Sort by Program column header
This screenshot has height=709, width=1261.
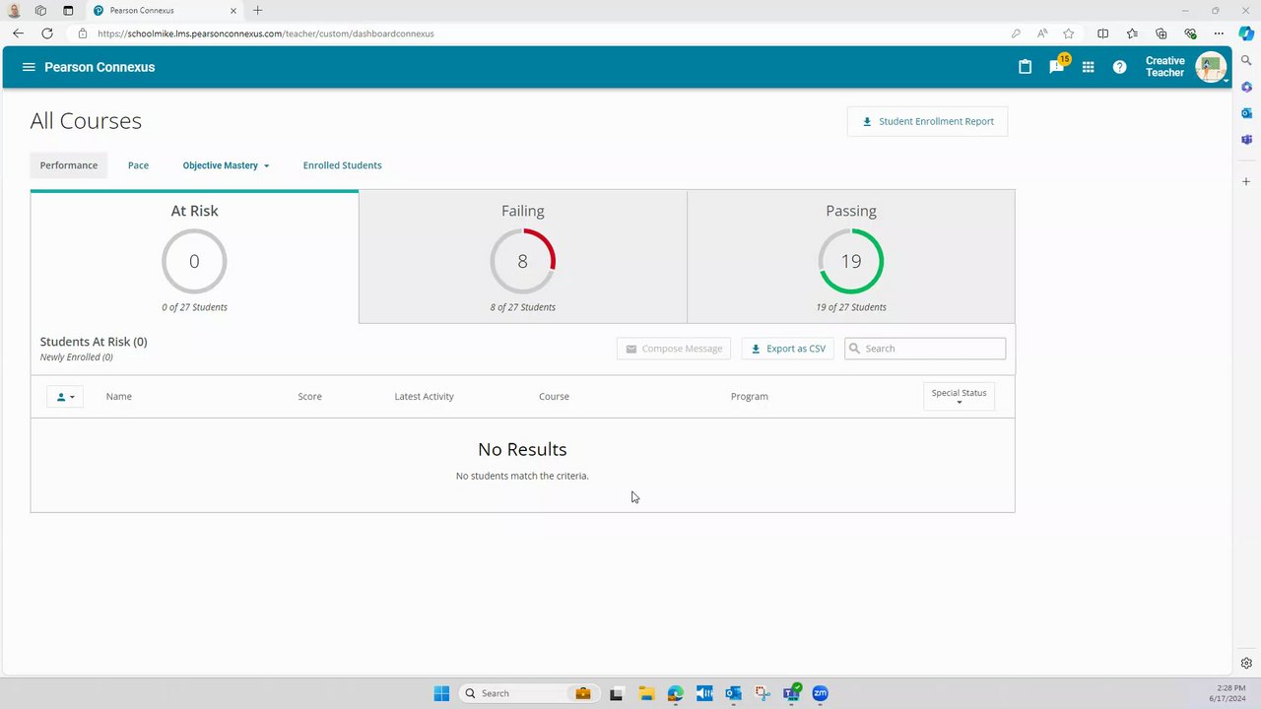(750, 397)
